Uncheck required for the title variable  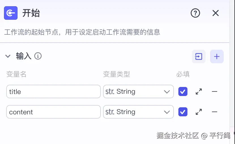pyautogui.click(x=183, y=91)
